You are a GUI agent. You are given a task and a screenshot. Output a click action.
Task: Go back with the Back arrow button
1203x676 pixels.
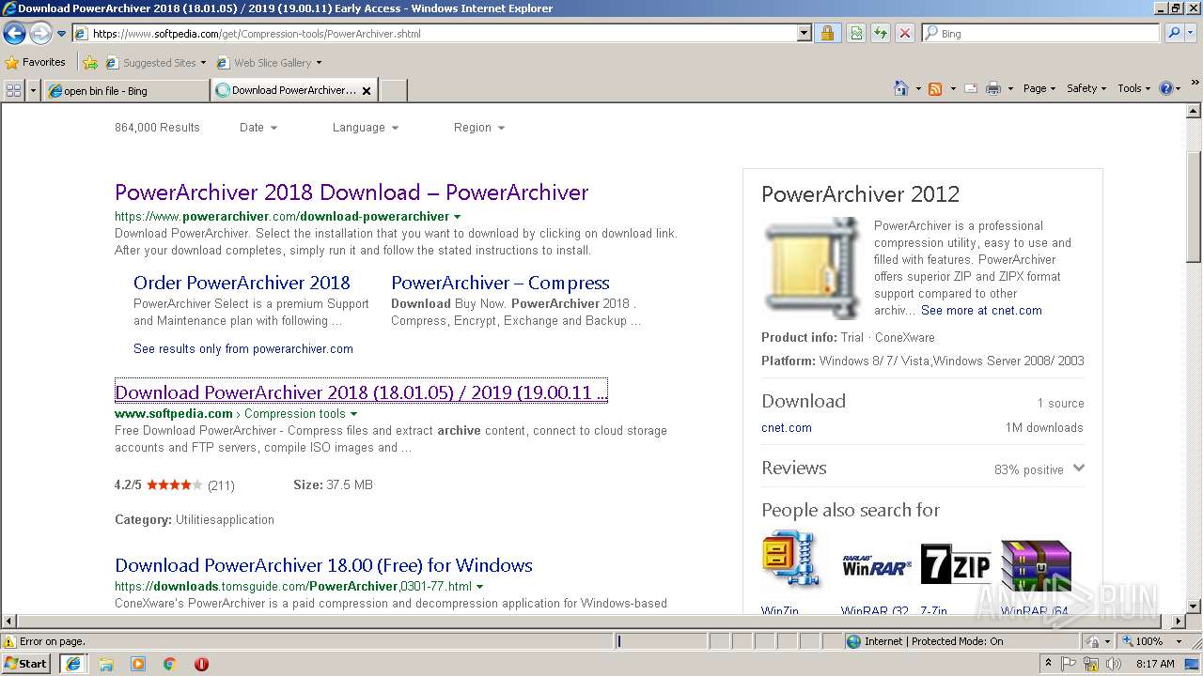pos(14,34)
